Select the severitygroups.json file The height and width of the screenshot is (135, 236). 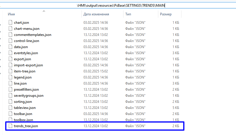coord(29,96)
